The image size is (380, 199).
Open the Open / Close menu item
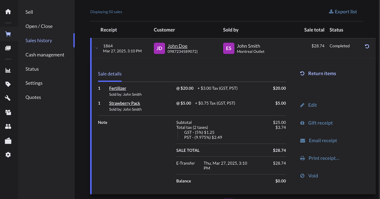click(39, 26)
